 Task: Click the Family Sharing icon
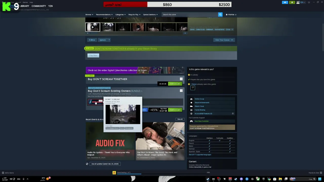pos(191,110)
